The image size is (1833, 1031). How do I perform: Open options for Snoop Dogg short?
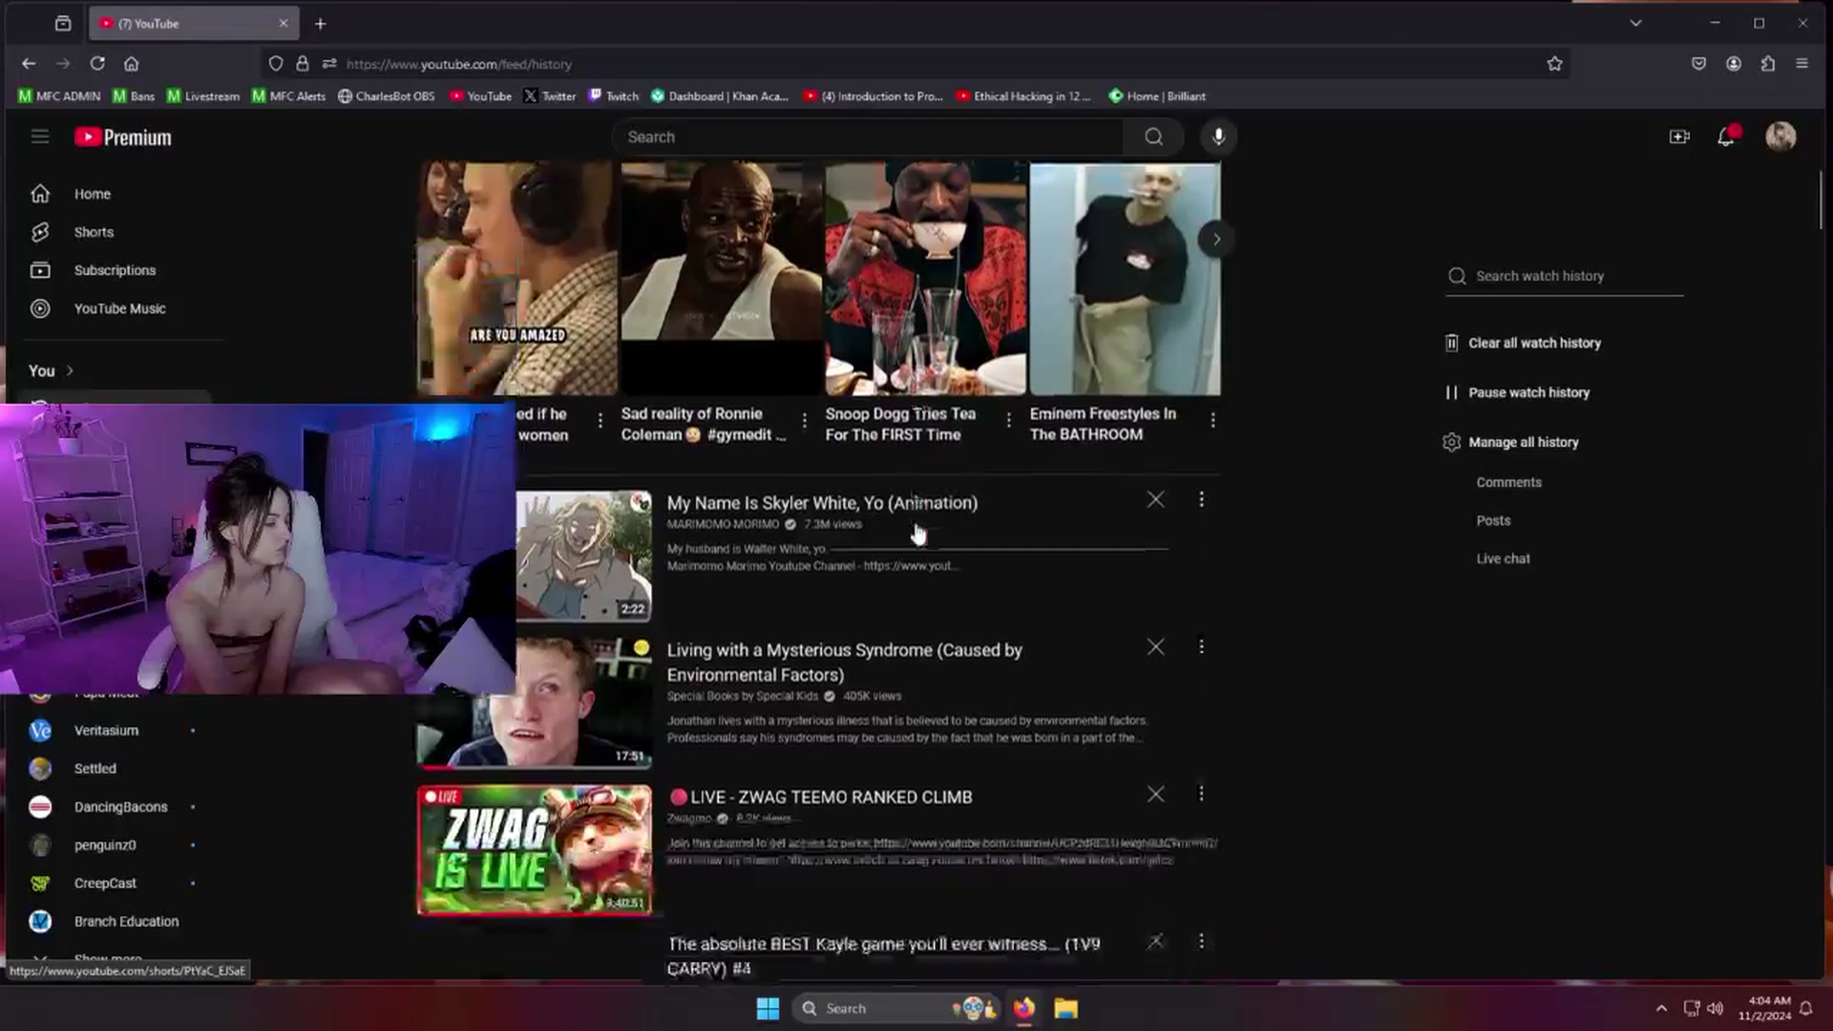[1008, 420]
